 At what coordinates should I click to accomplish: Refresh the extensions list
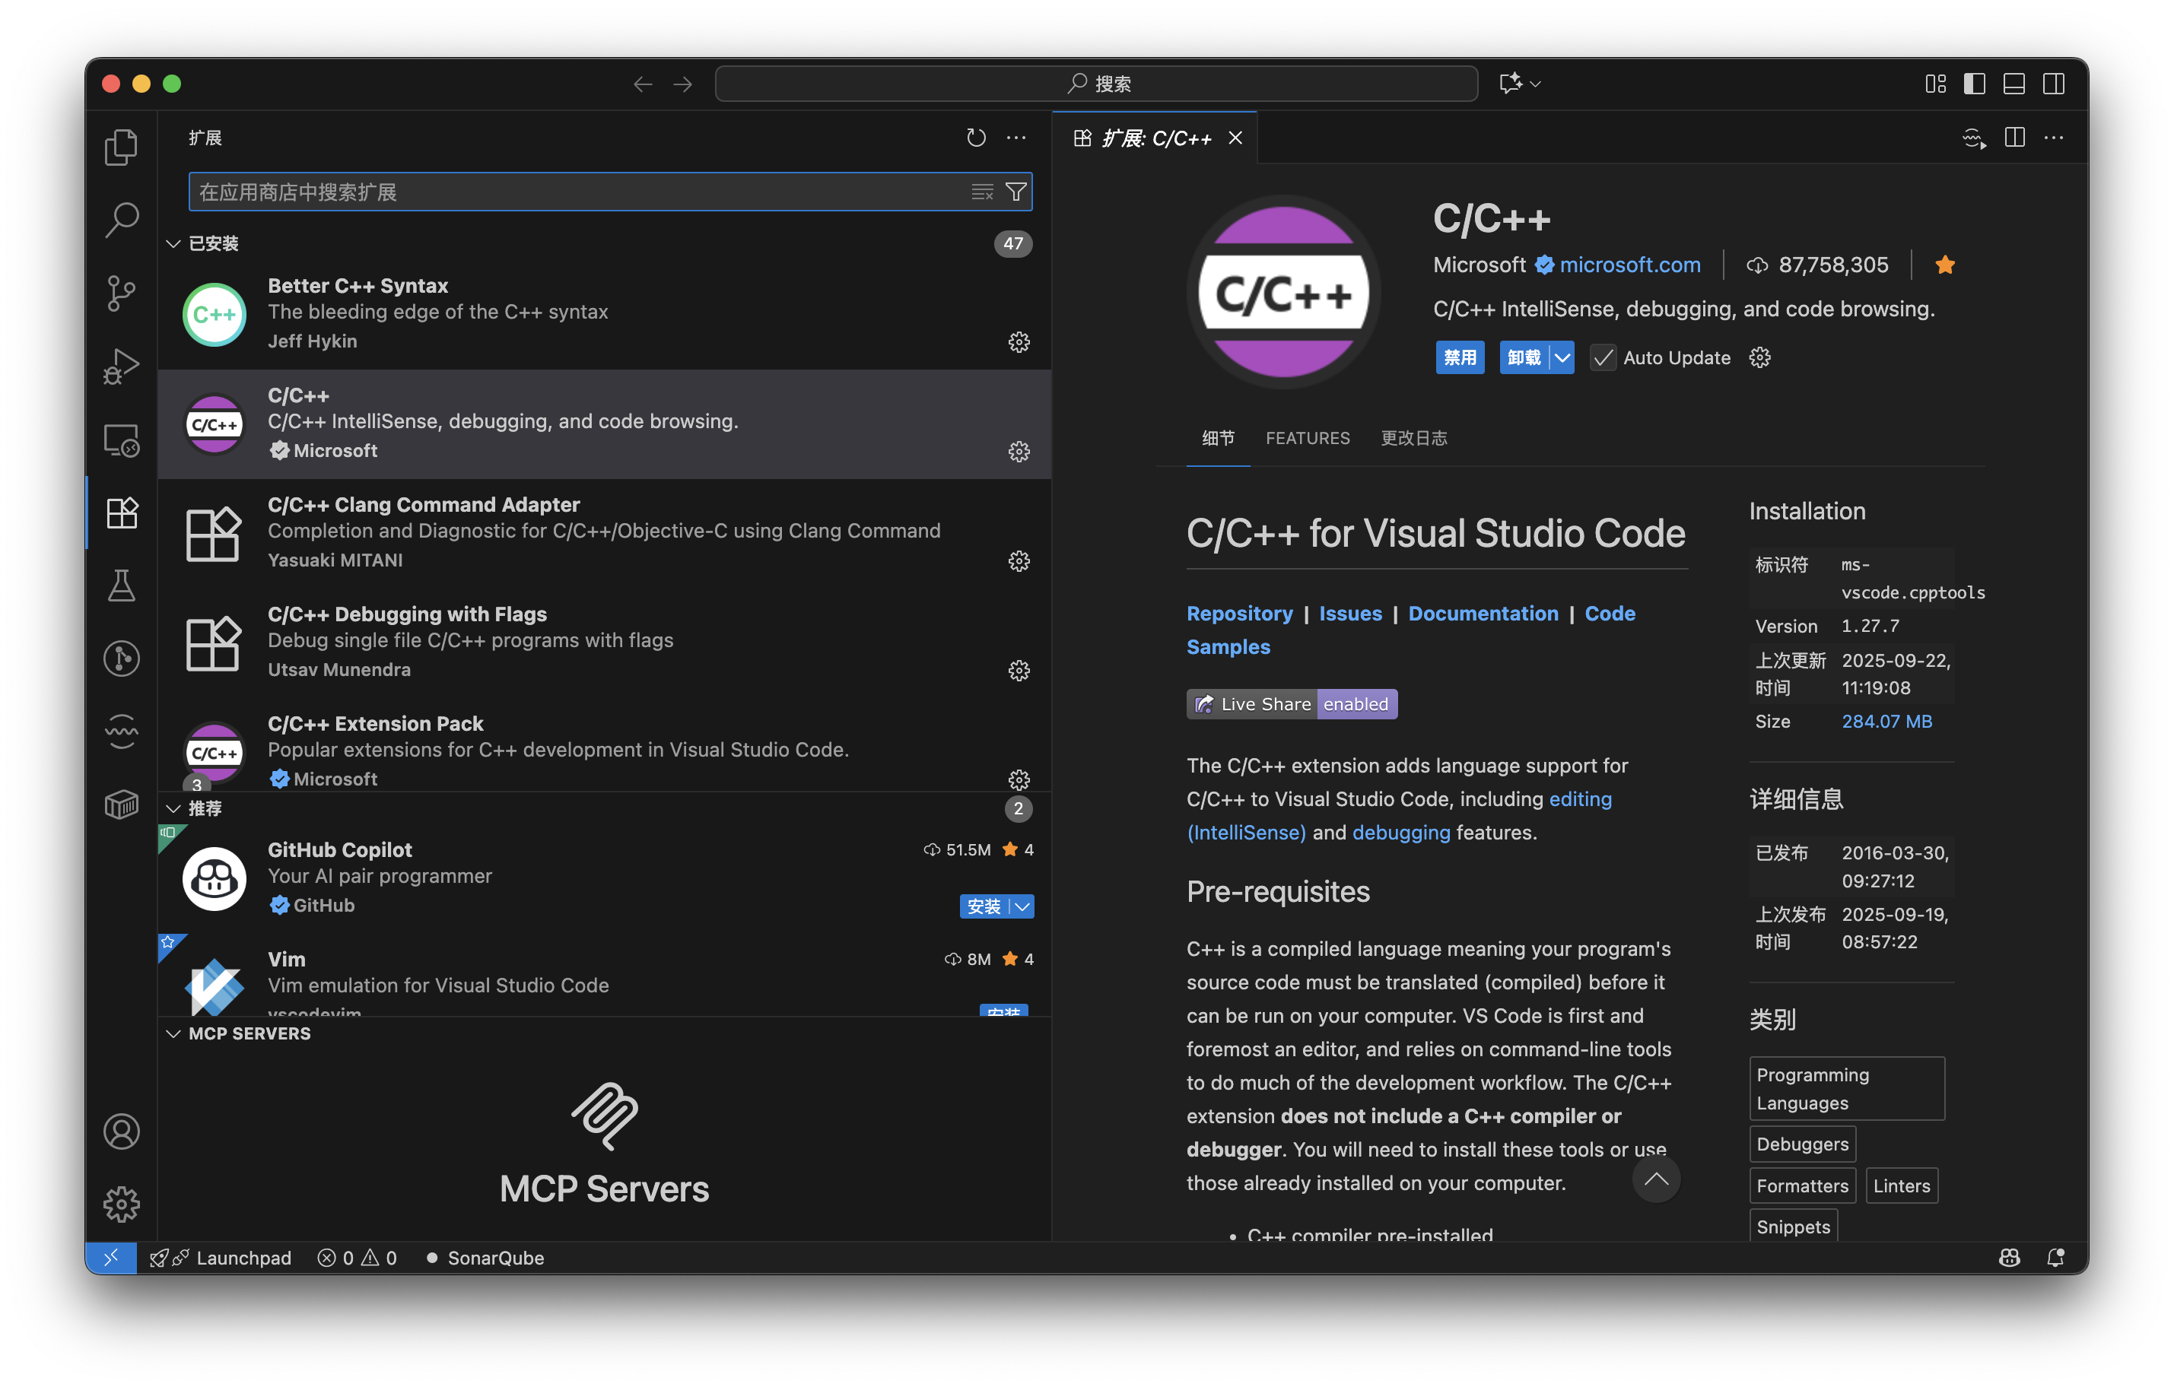tap(976, 137)
